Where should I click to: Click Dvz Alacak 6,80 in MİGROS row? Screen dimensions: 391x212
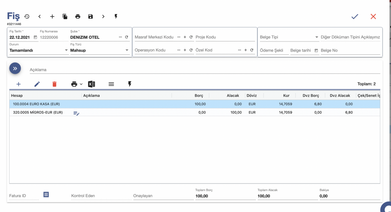coord(349,112)
